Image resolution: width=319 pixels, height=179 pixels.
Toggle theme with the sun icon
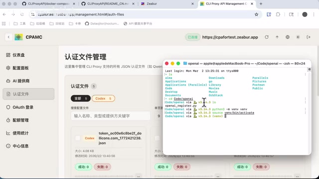pyautogui.click(x=298, y=37)
